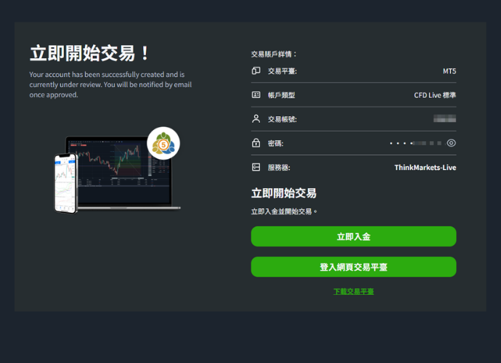Click the 密碼 row label
The width and height of the screenshot is (501, 363).
[275, 144]
